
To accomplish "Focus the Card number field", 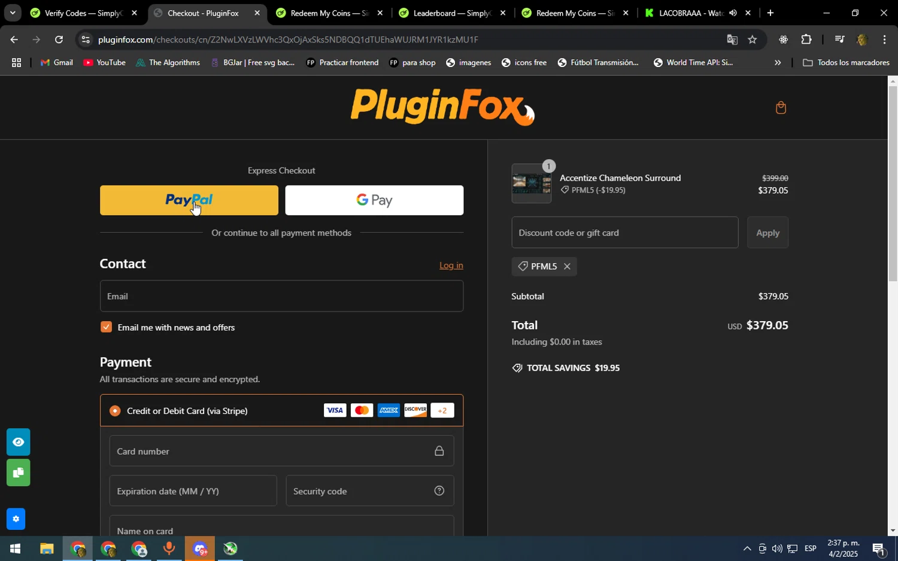I will coord(281,451).
